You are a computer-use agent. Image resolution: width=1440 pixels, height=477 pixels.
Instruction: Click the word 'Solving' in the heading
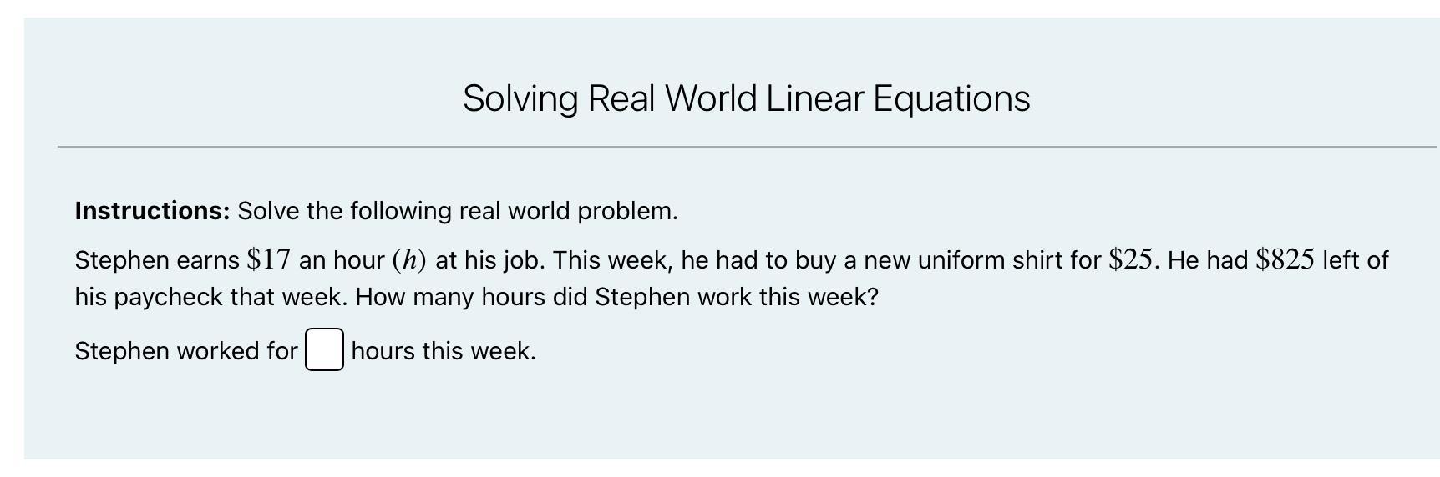520,98
